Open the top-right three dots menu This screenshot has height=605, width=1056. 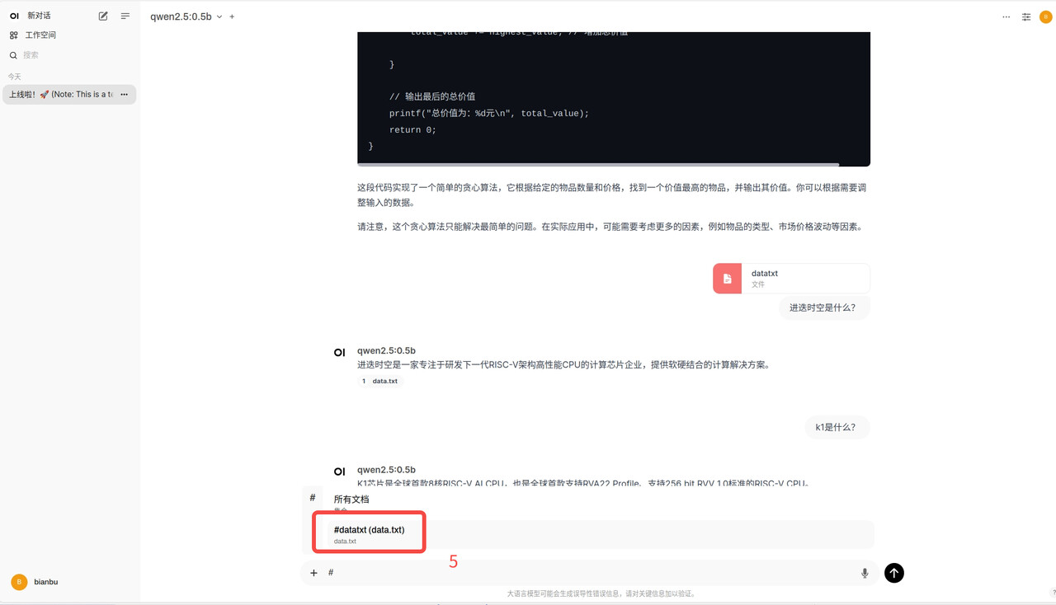point(1006,16)
